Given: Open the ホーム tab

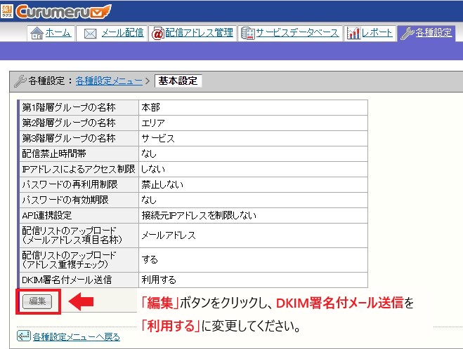Looking at the screenshot, I should tap(58, 33).
